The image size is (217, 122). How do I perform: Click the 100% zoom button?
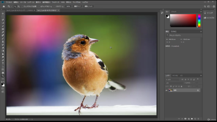point(68,6)
